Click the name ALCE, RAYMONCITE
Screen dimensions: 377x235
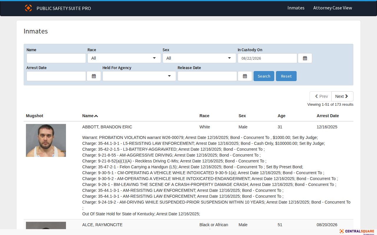point(102,225)
